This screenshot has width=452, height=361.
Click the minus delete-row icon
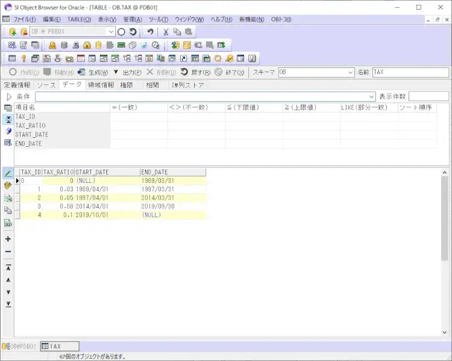pos(8,251)
